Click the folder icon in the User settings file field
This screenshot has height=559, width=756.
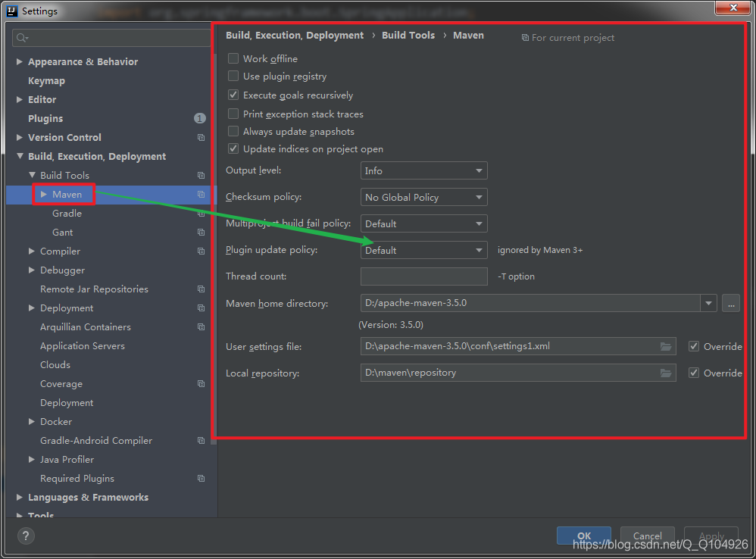pos(665,346)
